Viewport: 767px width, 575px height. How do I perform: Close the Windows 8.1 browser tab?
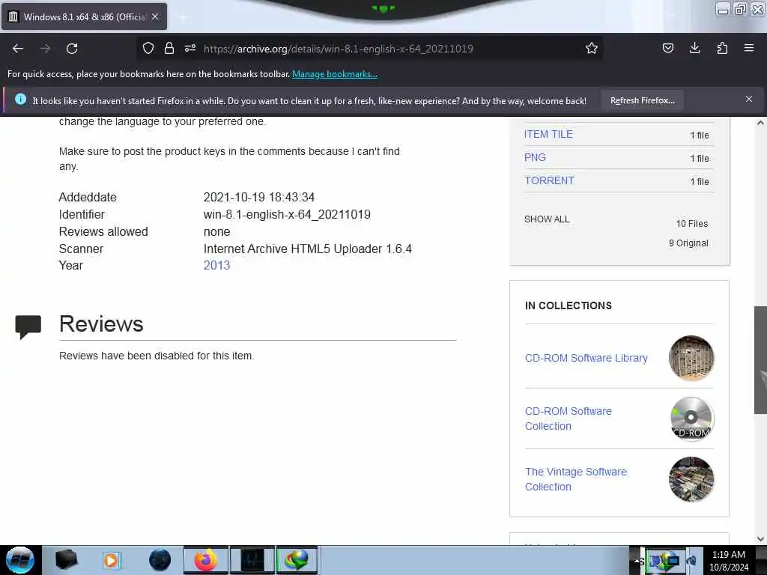point(155,16)
